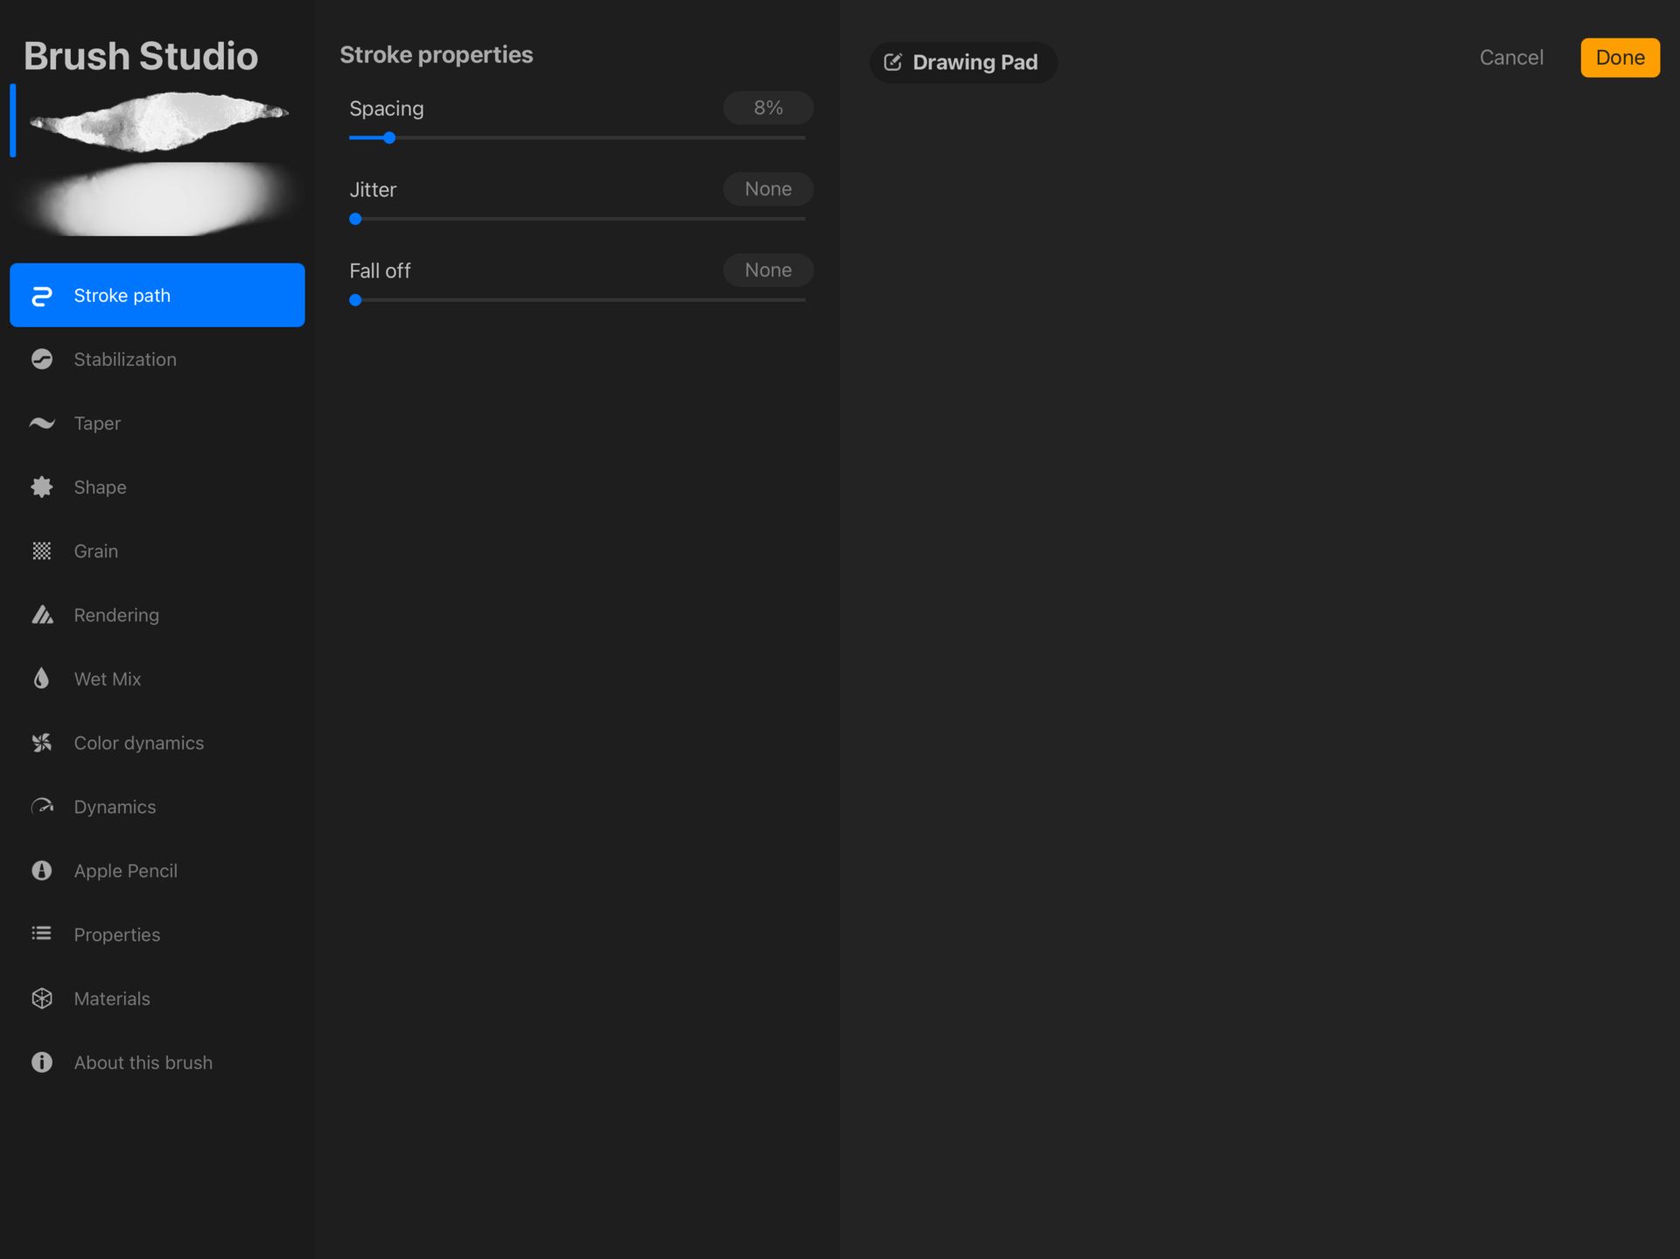Image resolution: width=1680 pixels, height=1259 pixels.
Task: Click the Stabilization sidebar icon
Action: (x=41, y=360)
